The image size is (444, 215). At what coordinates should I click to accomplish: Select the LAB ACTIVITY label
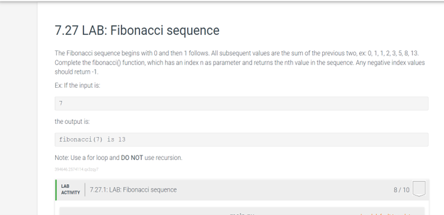point(71,190)
